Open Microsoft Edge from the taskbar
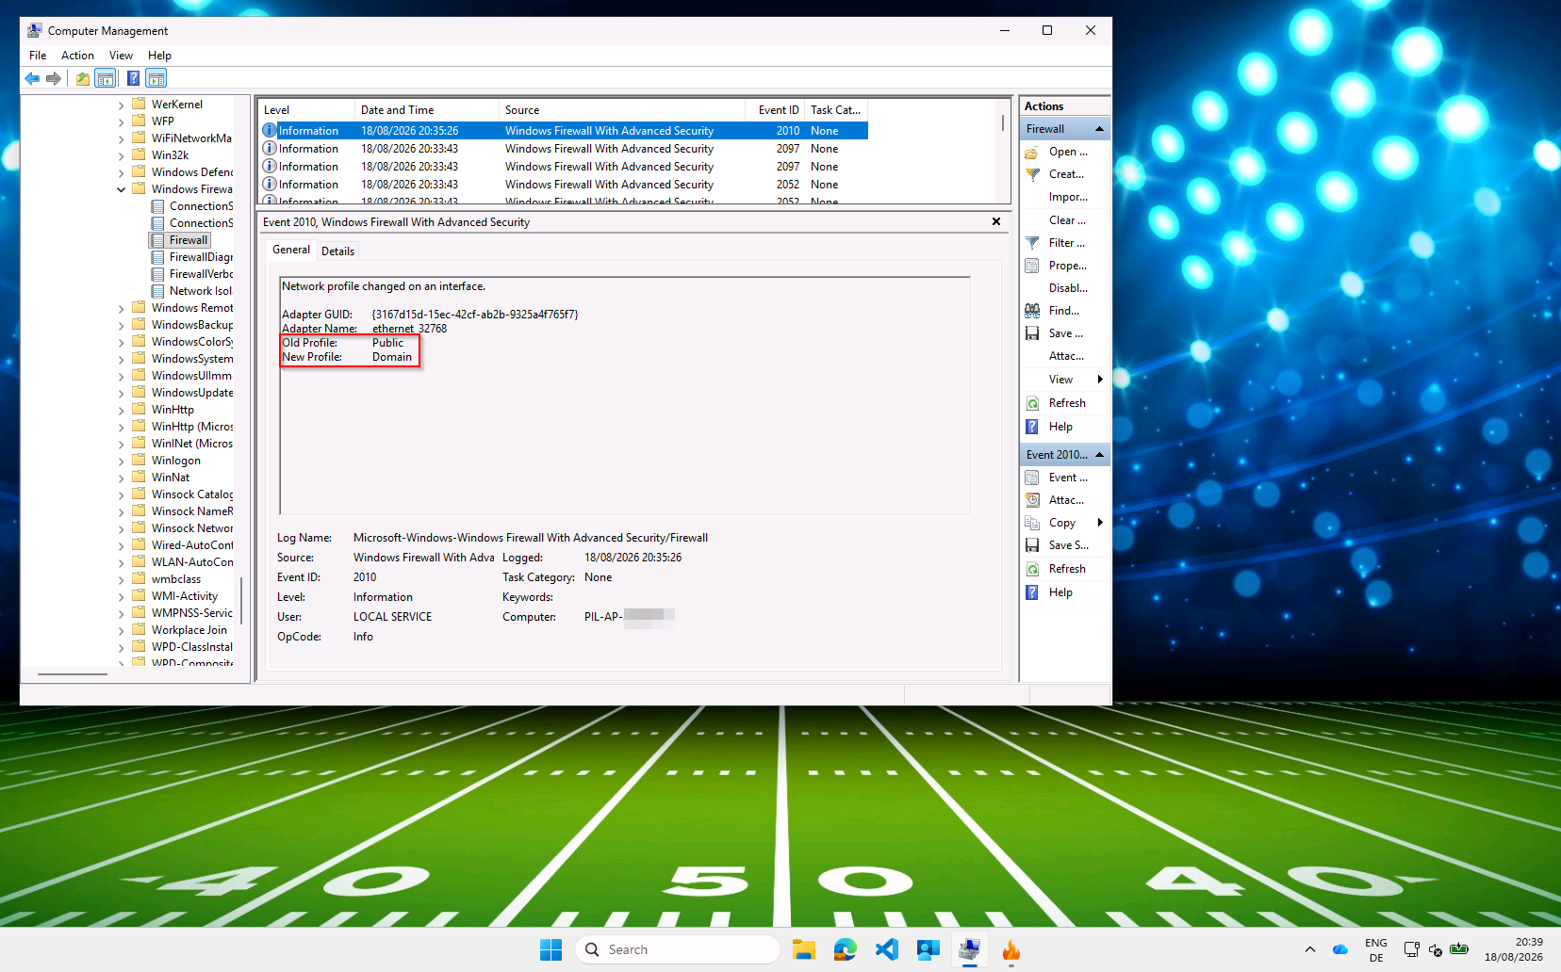The height and width of the screenshot is (972, 1561). pyautogui.click(x=846, y=949)
